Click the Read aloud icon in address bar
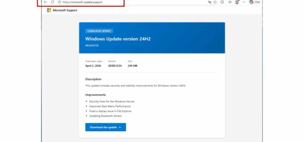 pos(209,2)
